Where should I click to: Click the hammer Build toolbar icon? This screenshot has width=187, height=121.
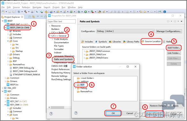click(x=25, y=12)
